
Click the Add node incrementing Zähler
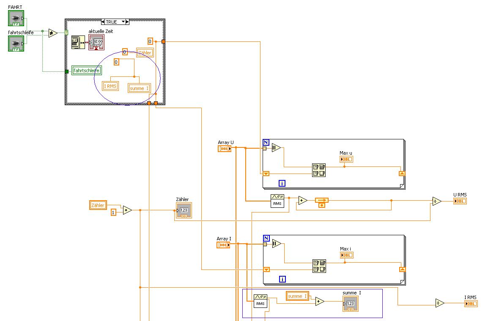127,210
